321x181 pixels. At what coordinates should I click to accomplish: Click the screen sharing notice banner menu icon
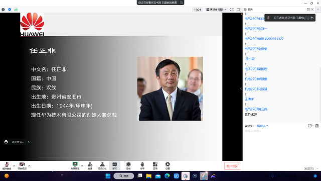pyautogui.click(x=181, y=3)
